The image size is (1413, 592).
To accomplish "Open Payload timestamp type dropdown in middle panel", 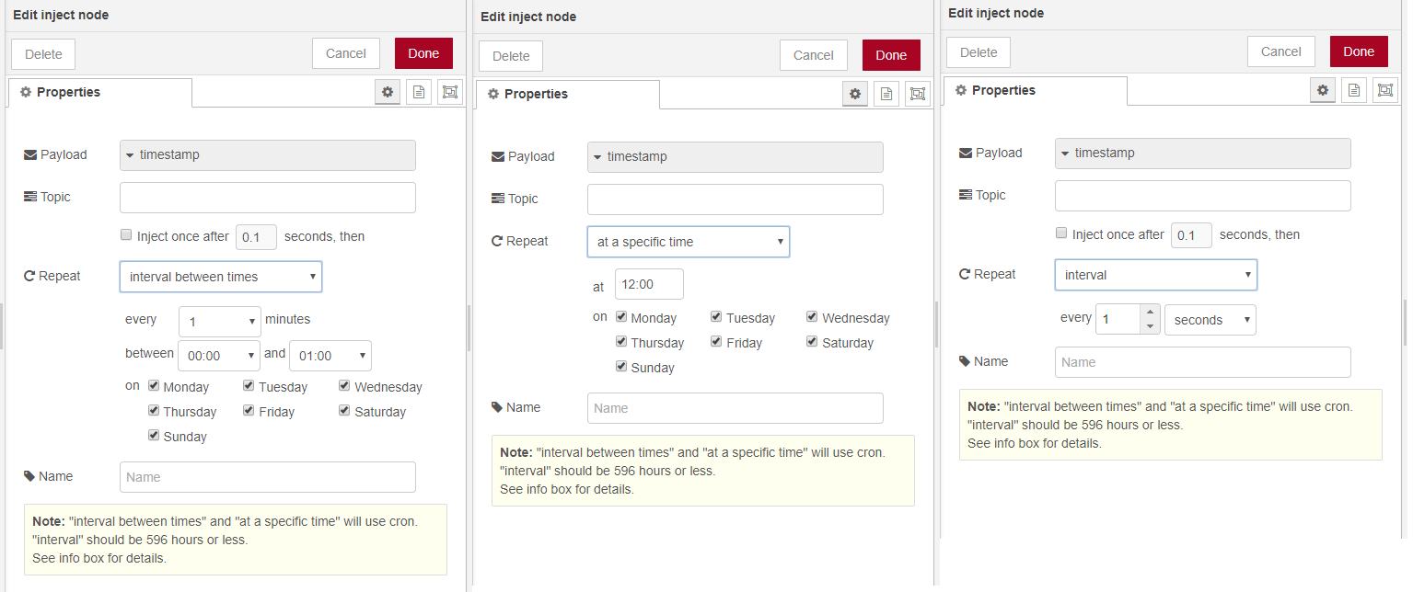I will click(x=735, y=157).
